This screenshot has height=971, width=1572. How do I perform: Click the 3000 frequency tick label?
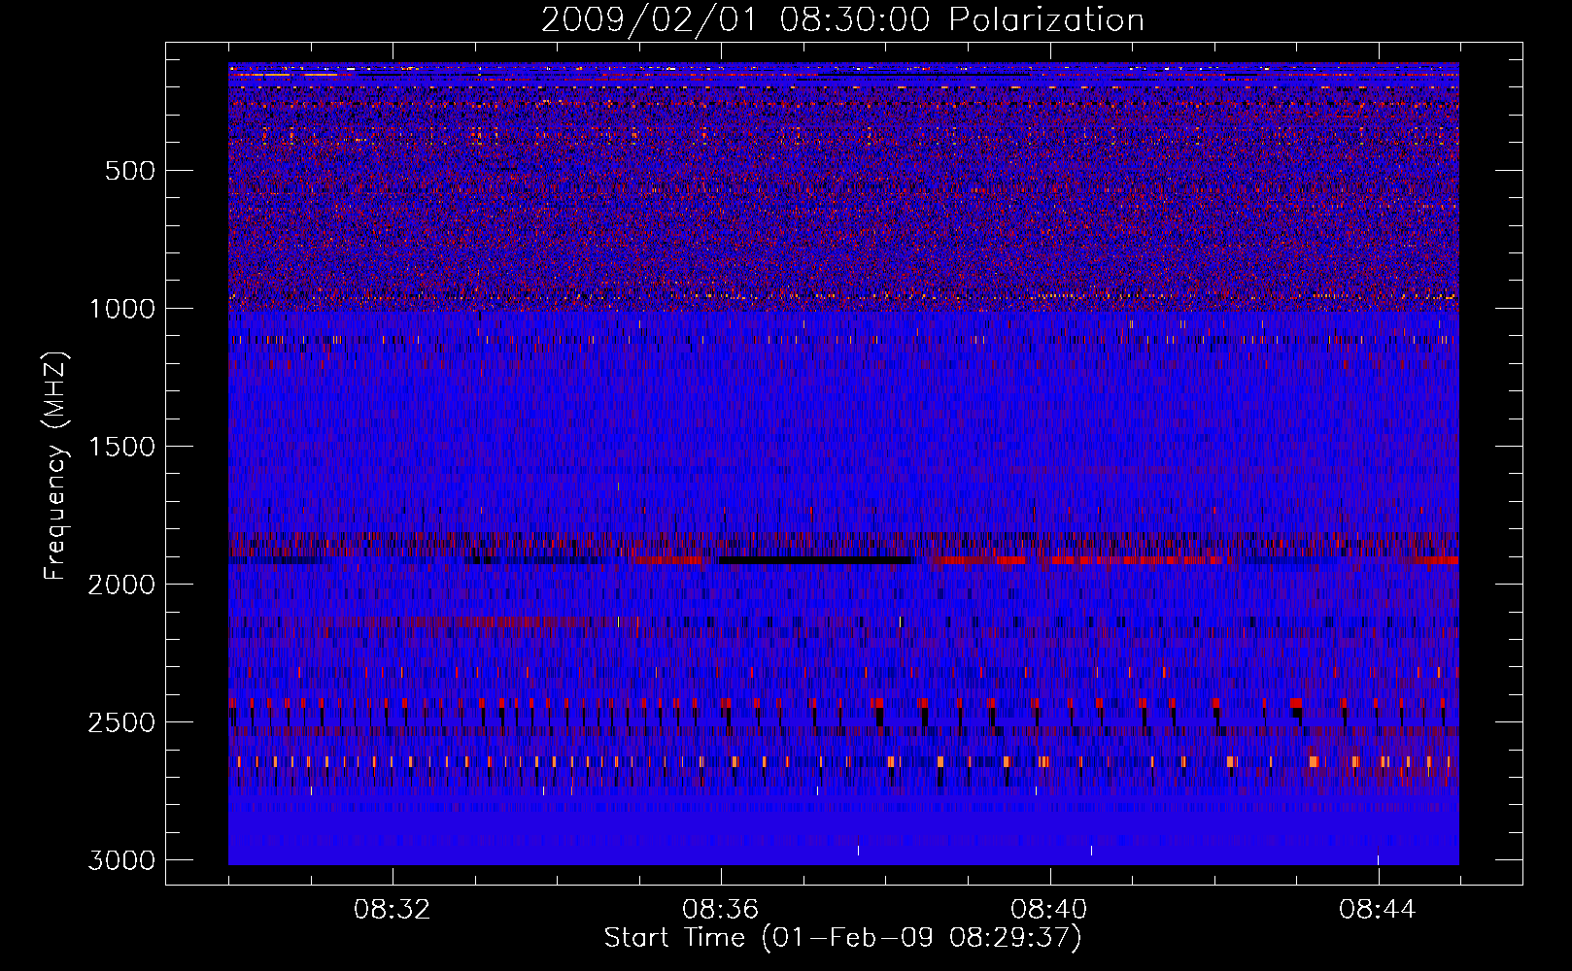(x=121, y=860)
